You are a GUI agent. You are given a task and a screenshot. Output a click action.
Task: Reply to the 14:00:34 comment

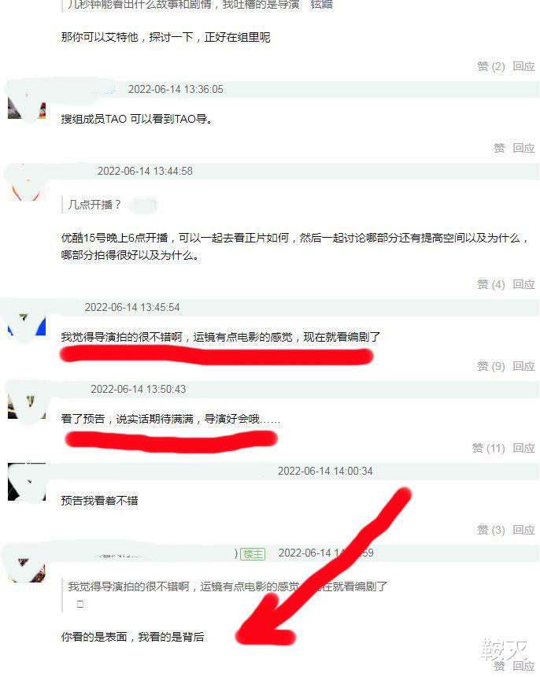523,530
